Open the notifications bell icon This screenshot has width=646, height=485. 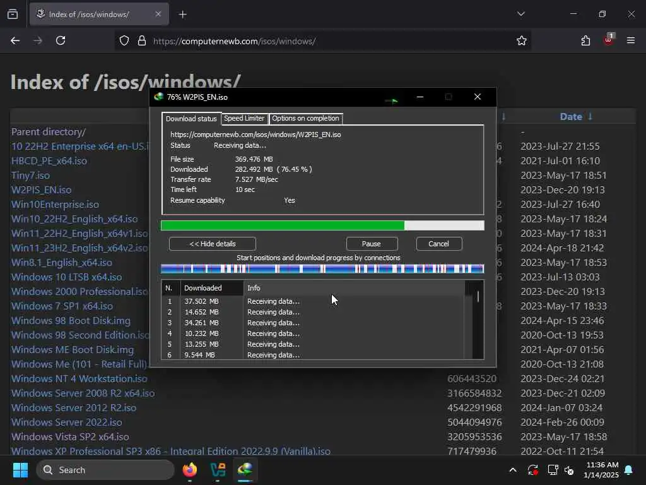click(x=629, y=470)
